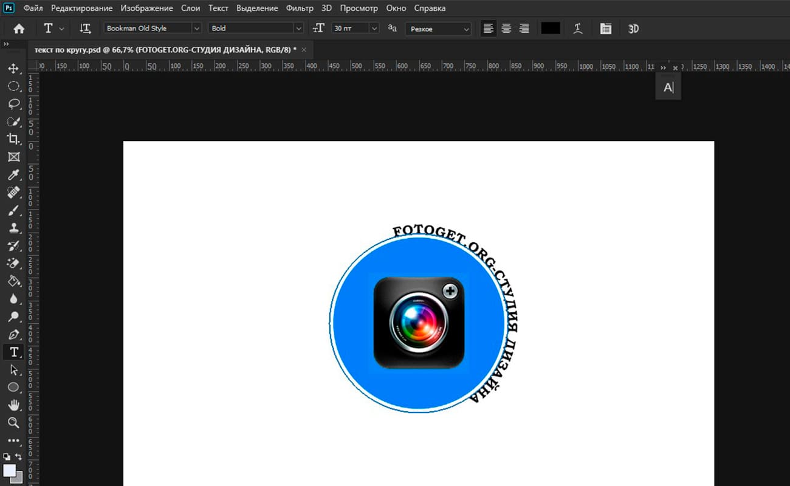Screen dimensions: 790x486
Task: Select the Blur tool
Action: (13, 298)
